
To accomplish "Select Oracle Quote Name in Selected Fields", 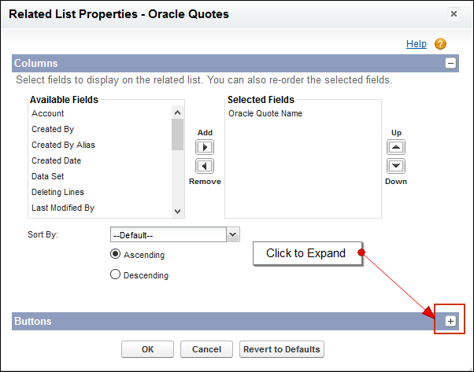I will pos(265,114).
